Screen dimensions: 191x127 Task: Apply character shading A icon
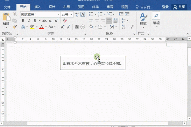tap(77, 27)
